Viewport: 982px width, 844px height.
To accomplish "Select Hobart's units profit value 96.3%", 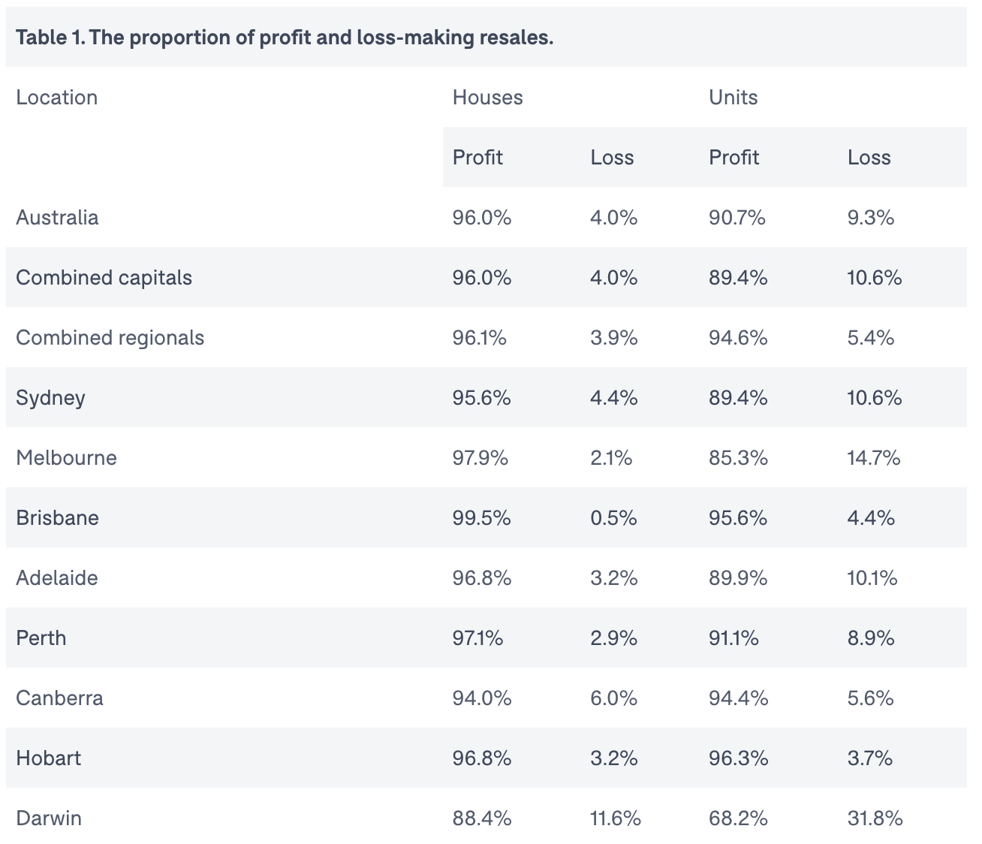I will (x=738, y=758).
